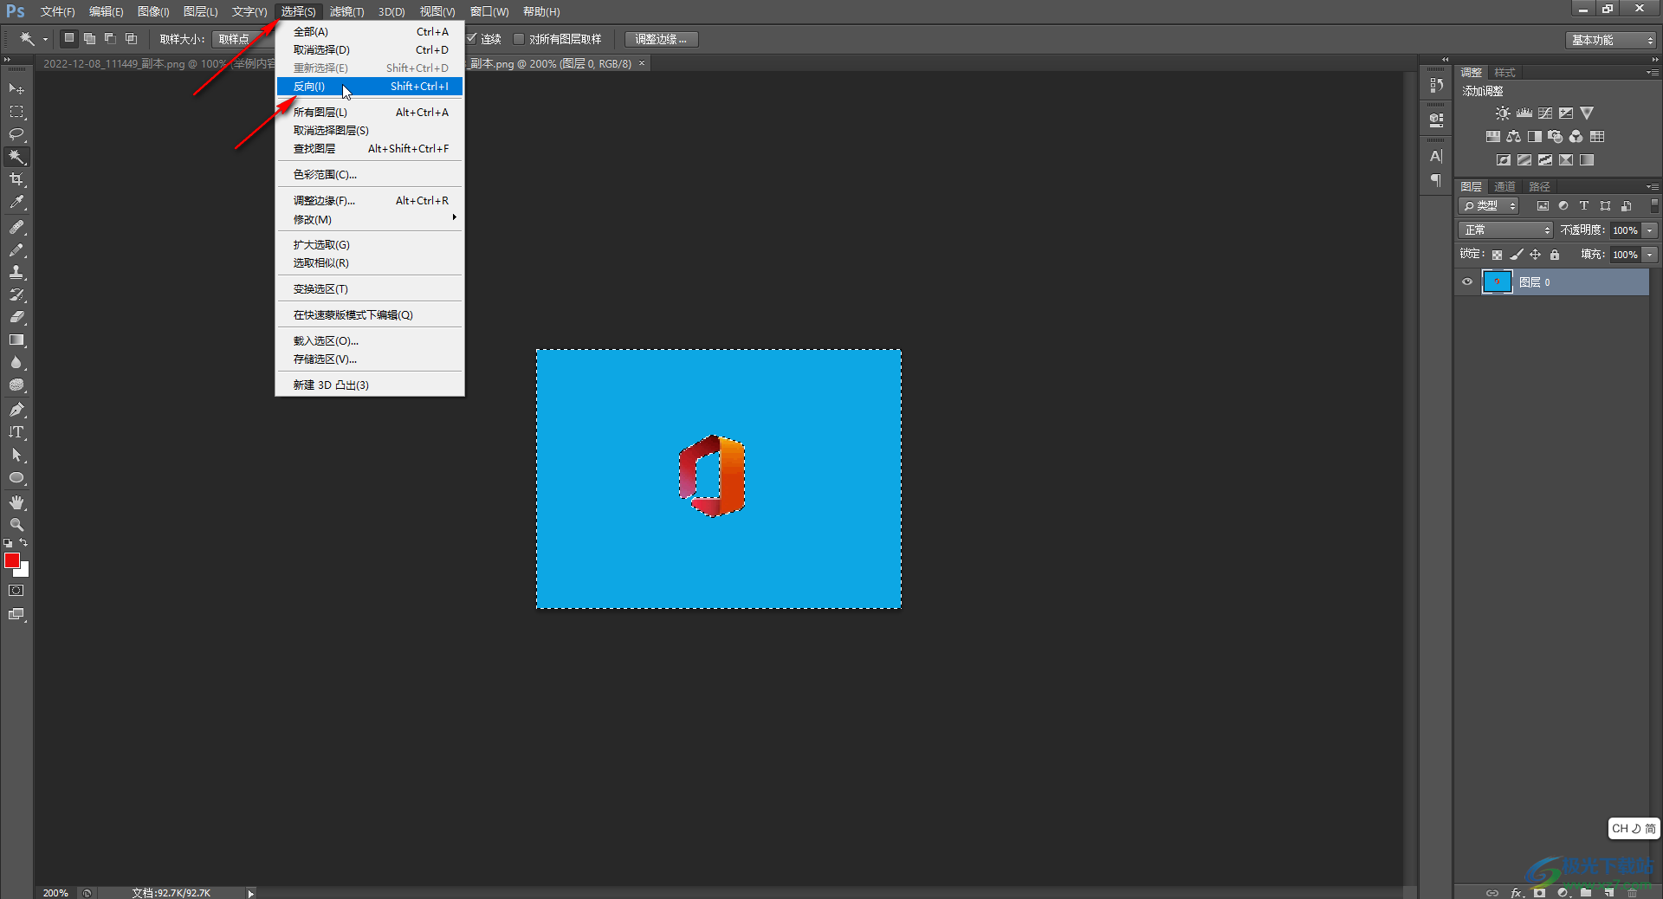Select the Magic Wand tool in toolbox
Viewport: 1663px width, 899px height.
click(16, 157)
